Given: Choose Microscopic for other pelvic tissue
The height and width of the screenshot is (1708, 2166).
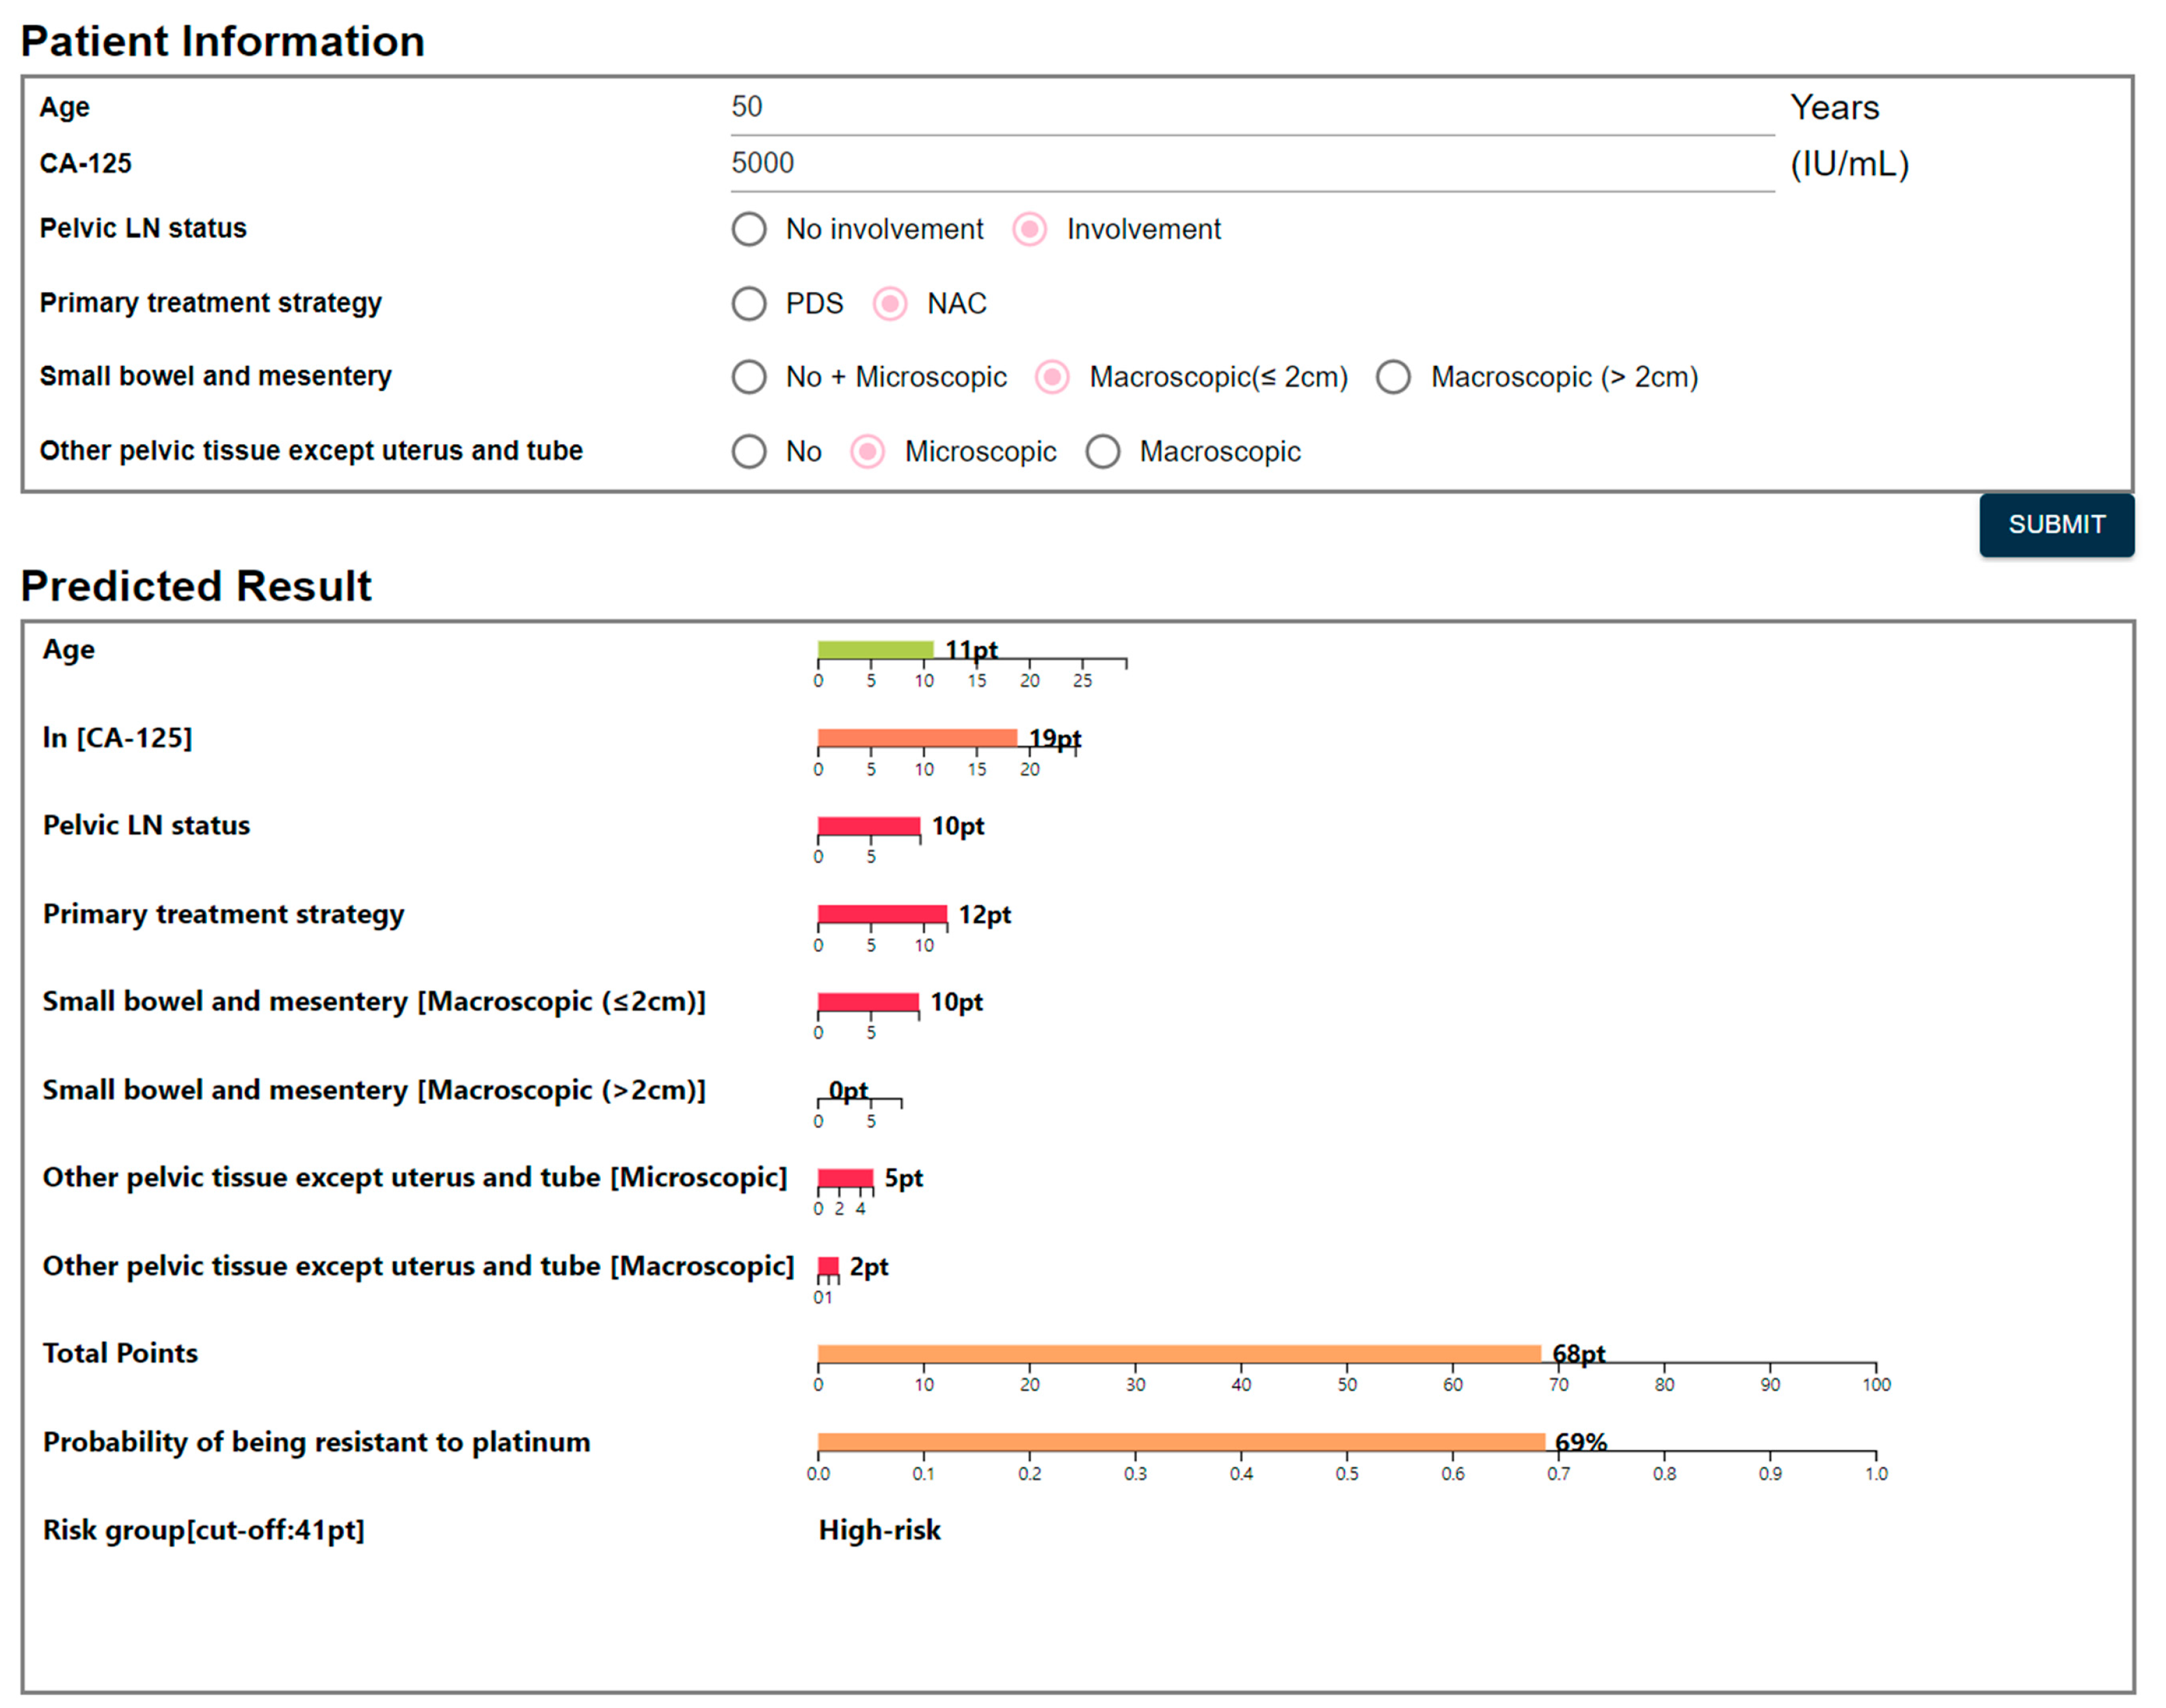Looking at the screenshot, I should [x=868, y=451].
